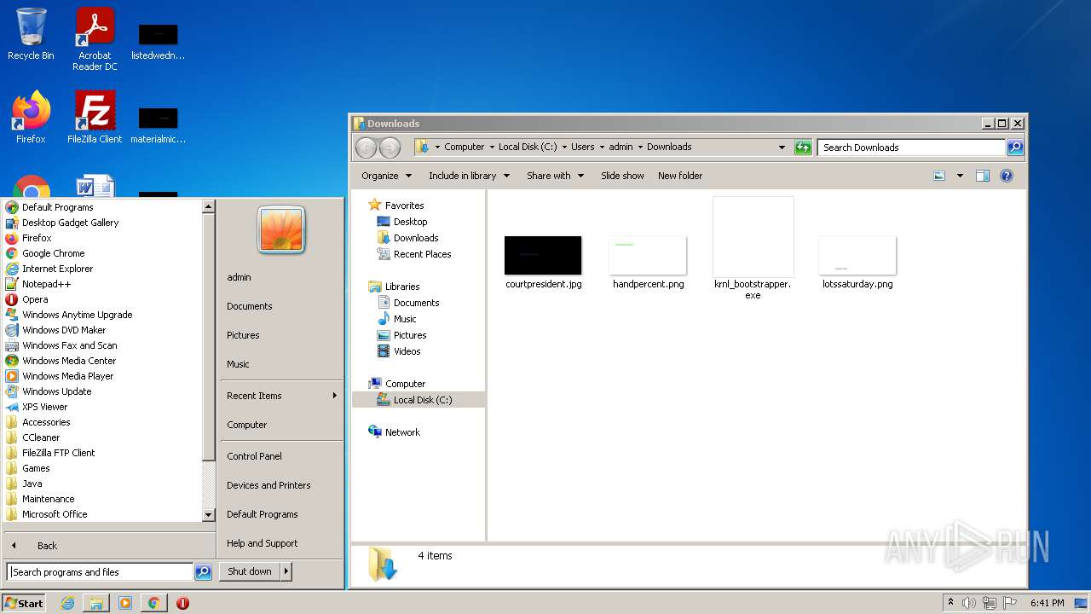Viewport: 1091px width, 614px height.
Task: Open XPS Viewer program entry
Action: [x=44, y=407]
